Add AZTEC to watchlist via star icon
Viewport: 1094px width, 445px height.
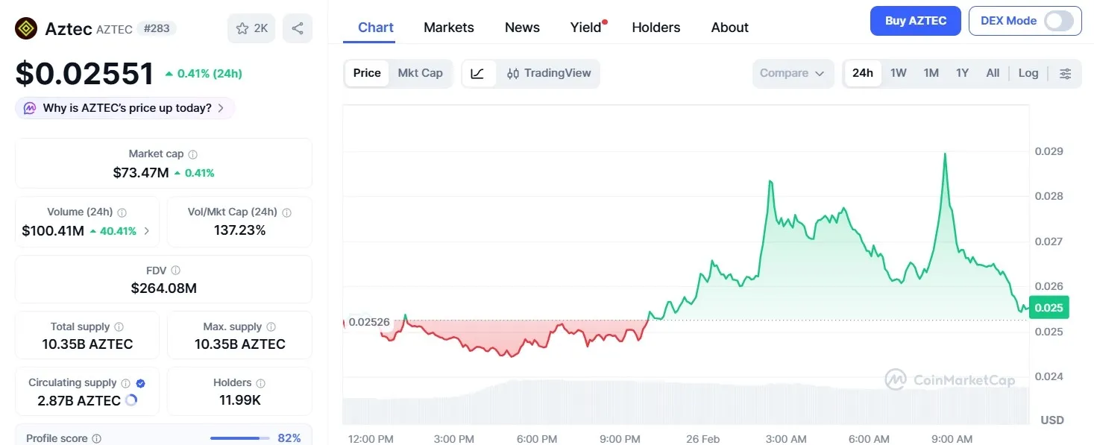[x=242, y=27]
